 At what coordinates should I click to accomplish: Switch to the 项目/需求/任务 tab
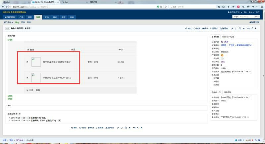click(228, 37)
